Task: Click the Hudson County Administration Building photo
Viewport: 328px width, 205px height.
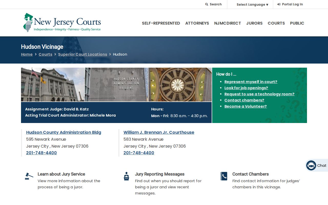Action: click(x=116, y=85)
